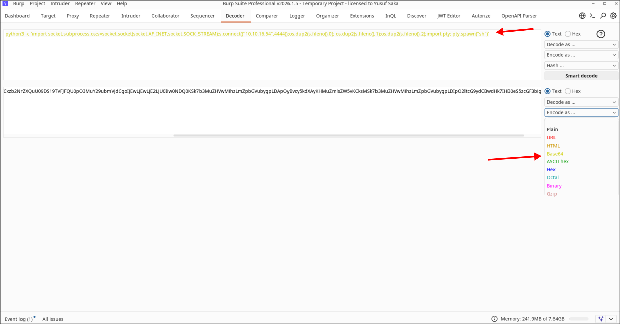This screenshot has width=620, height=324.
Task: Choose Binary in encode list
Action: [554, 186]
